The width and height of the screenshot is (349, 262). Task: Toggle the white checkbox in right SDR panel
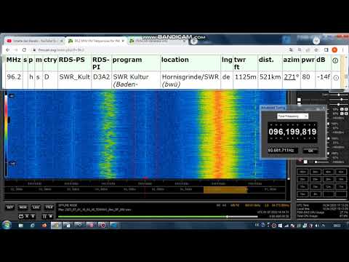pos(299,100)
